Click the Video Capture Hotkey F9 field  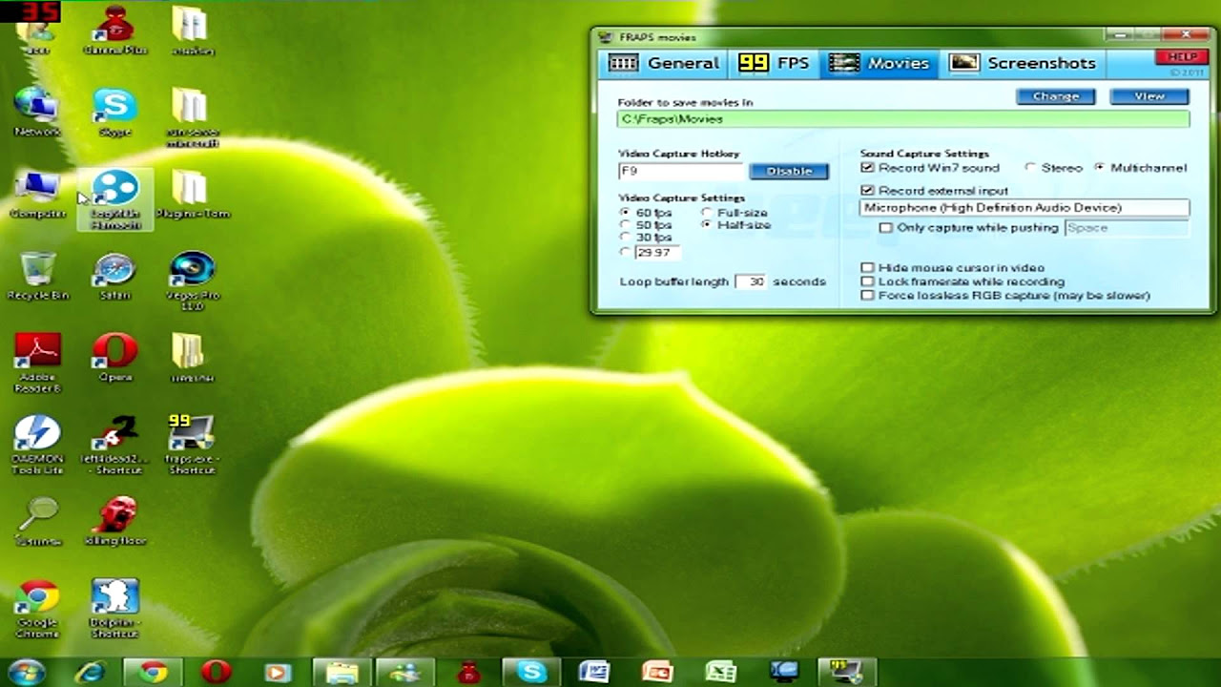(680, 171)
